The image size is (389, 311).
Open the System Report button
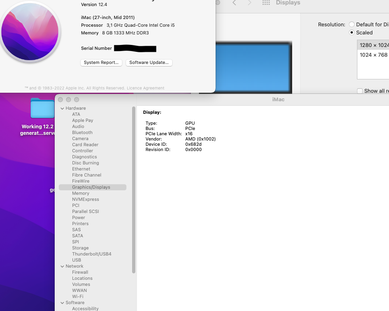point(101,62)
